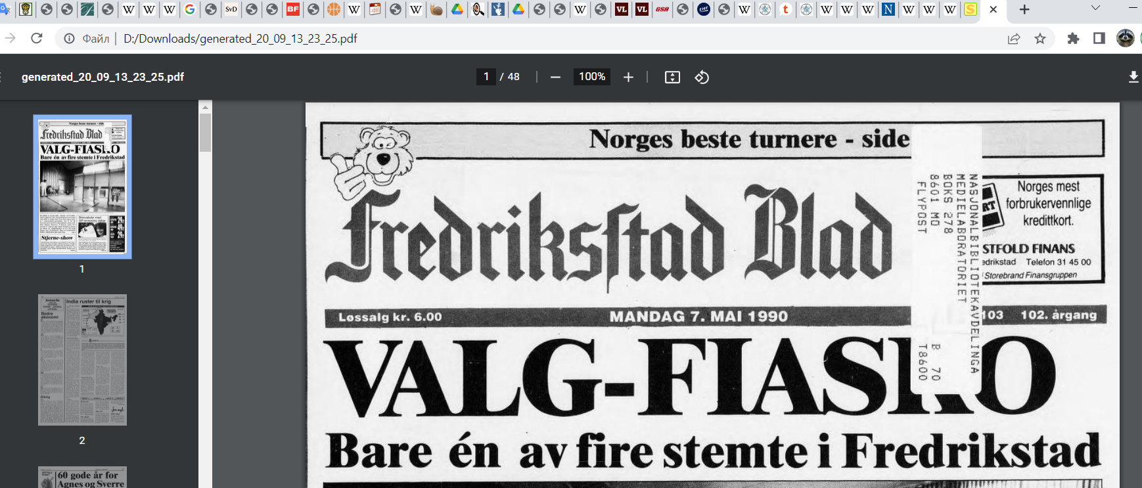Zoom out with the minus button
1142x488 pixels.
[x=555, y=78]
